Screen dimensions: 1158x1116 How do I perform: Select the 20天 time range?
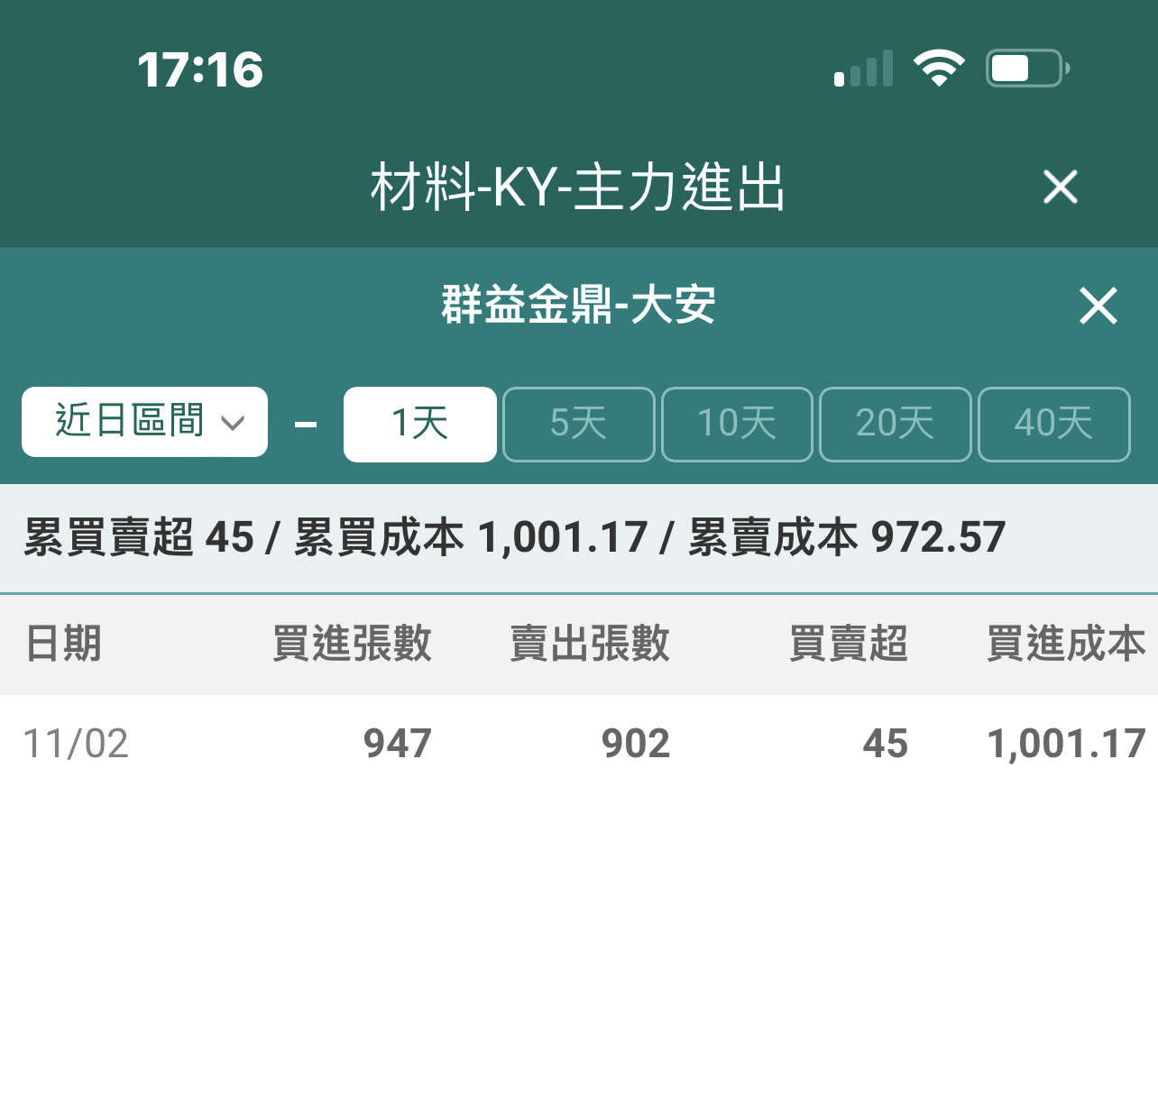pyautogui.click(x=895, y=424)
